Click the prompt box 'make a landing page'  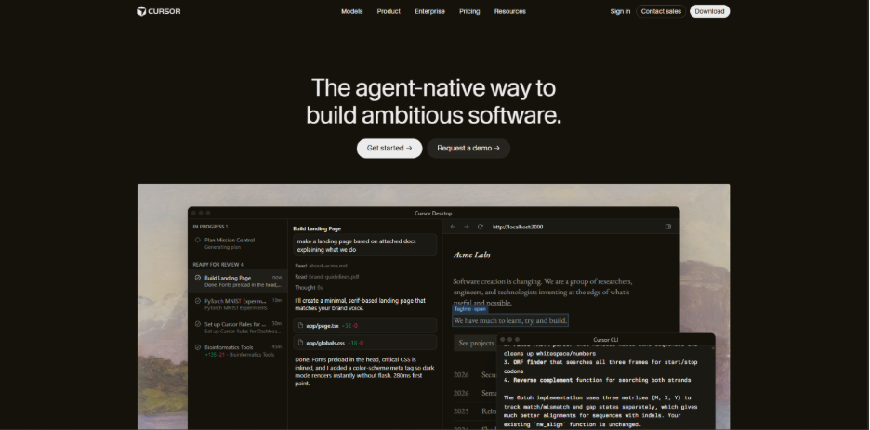pos(365,245)
